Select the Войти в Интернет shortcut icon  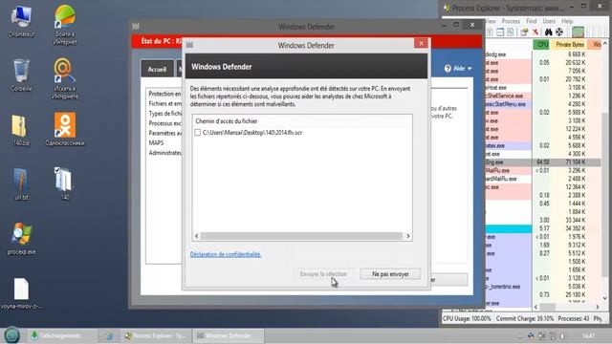tap(65, 25)
